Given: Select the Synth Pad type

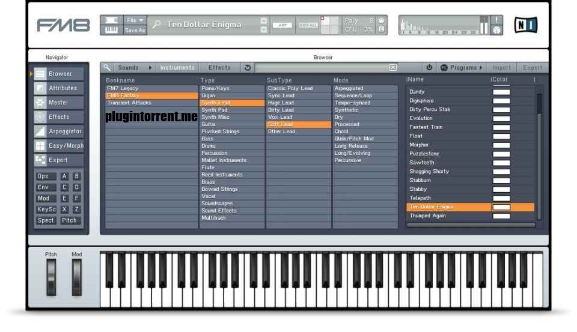Looking at the screenshot, I should pos(232,110).
